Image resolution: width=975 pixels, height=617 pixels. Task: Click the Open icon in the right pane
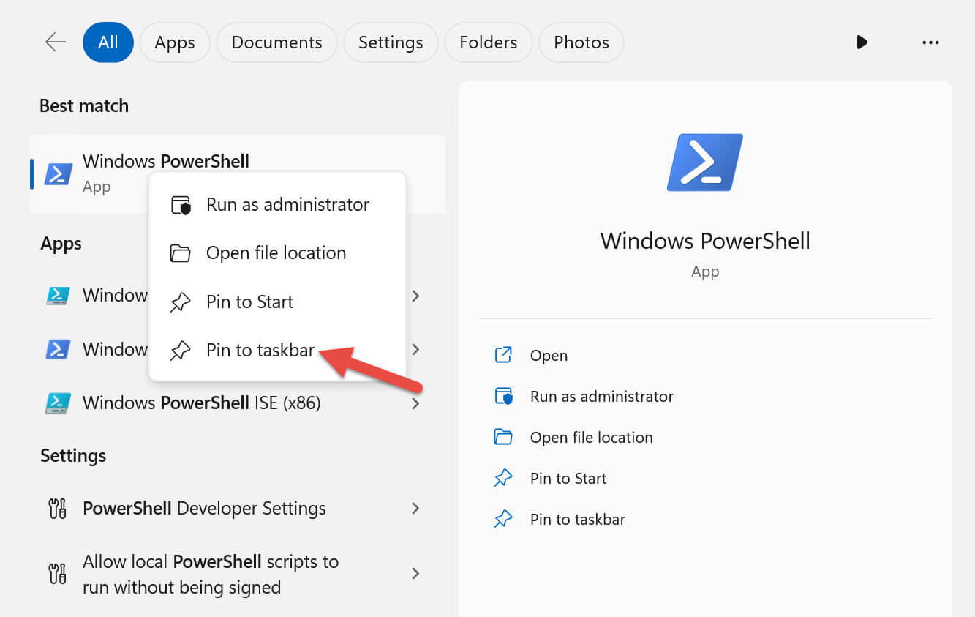(503, 356)
